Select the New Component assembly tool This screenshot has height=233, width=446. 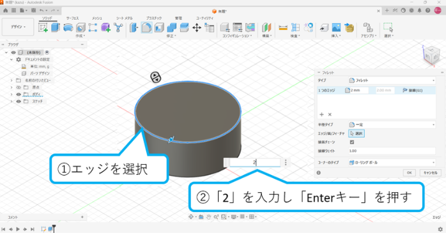pos(368,27)
